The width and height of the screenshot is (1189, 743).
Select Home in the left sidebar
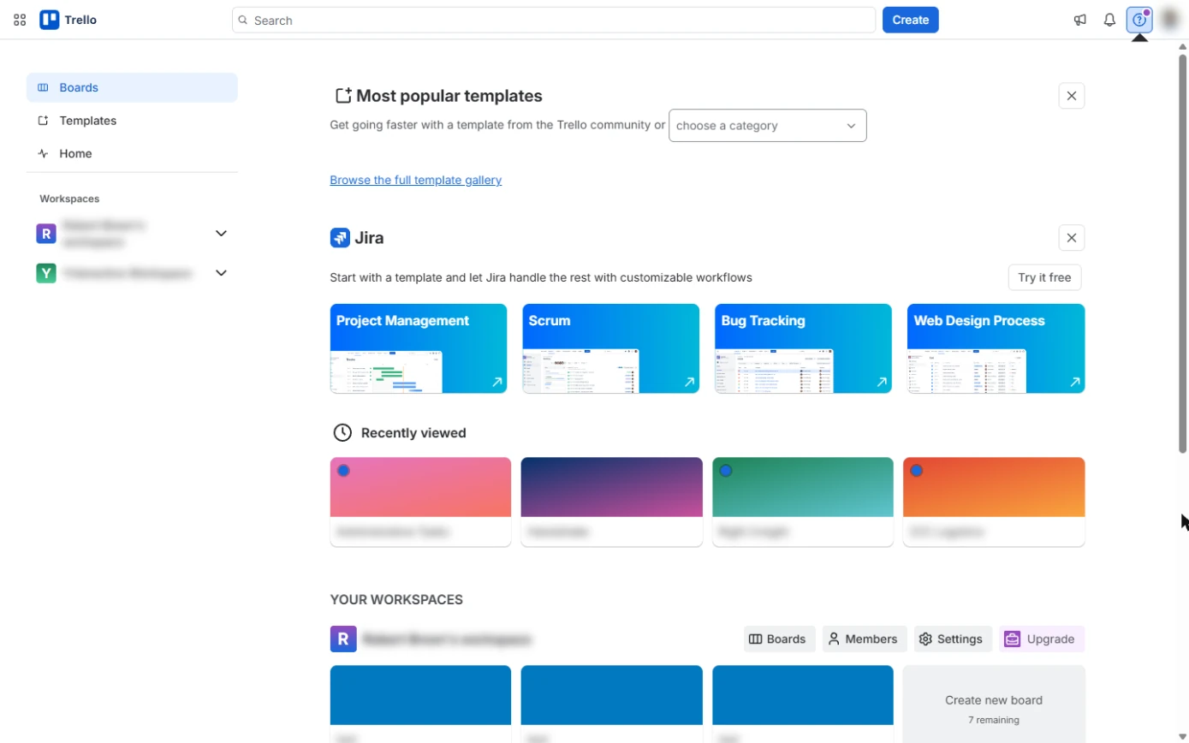132,153
